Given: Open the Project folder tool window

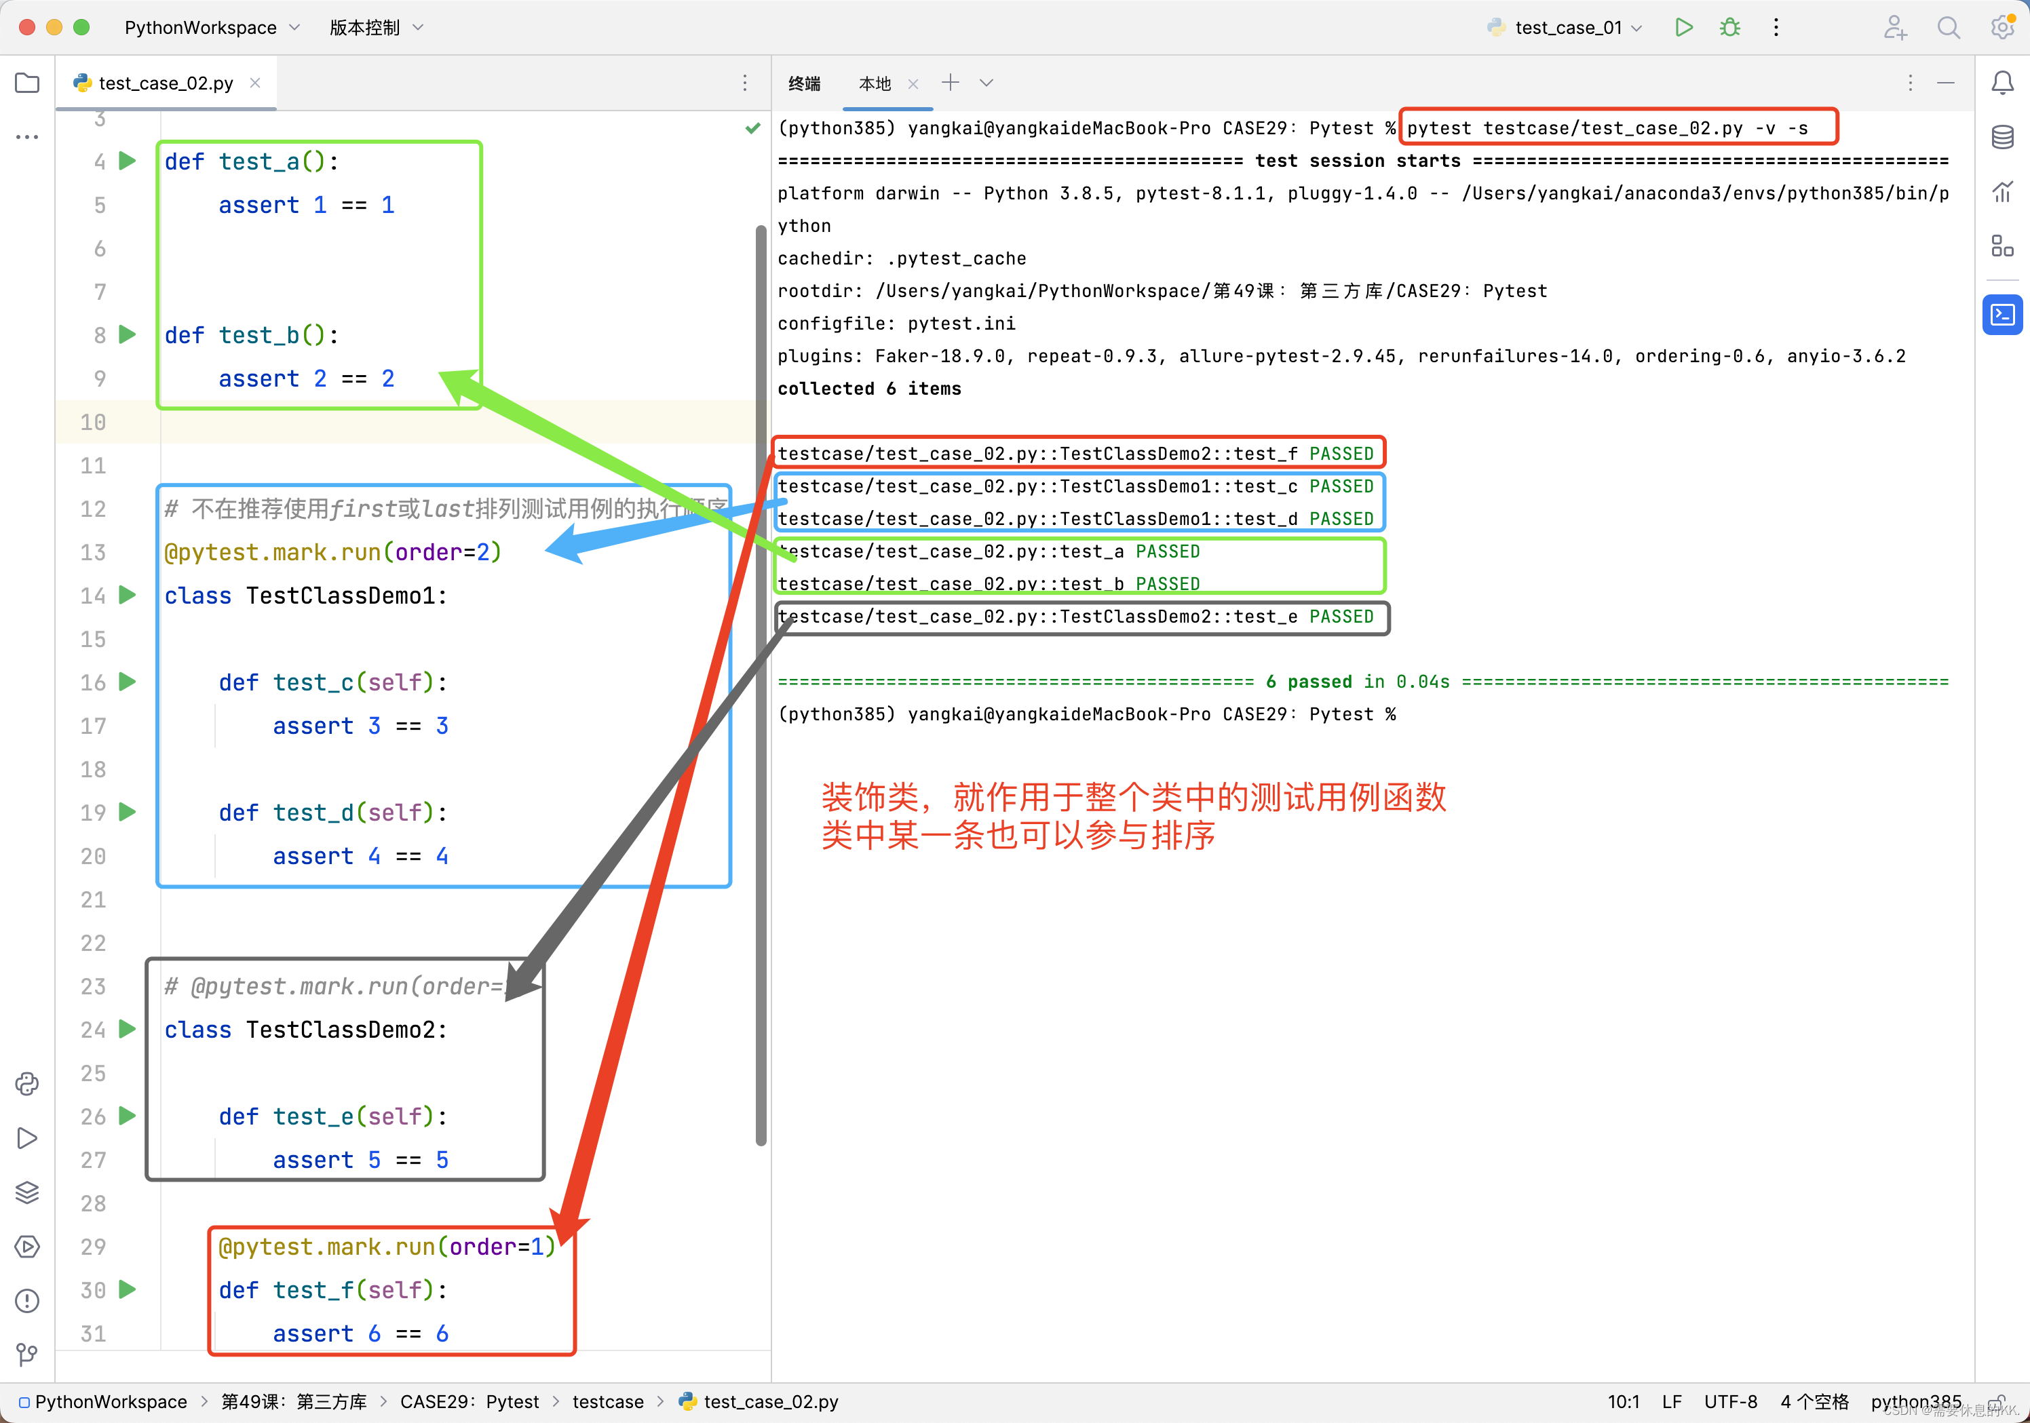Looking at the screenshot, I should pyautogui.click(x=27, y=83).
